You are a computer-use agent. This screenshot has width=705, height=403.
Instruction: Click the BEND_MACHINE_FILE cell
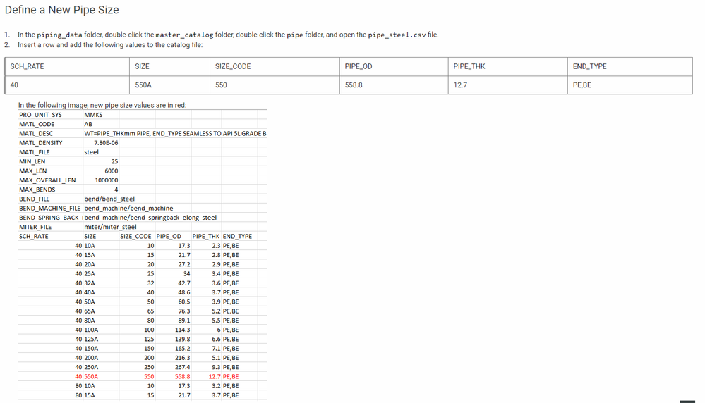pos(50,209)
